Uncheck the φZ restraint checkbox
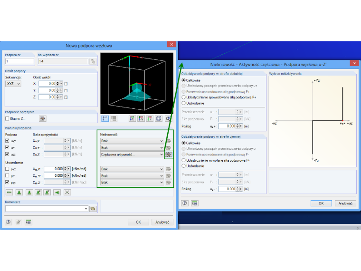The image size is (361, 271). point(7,182)
